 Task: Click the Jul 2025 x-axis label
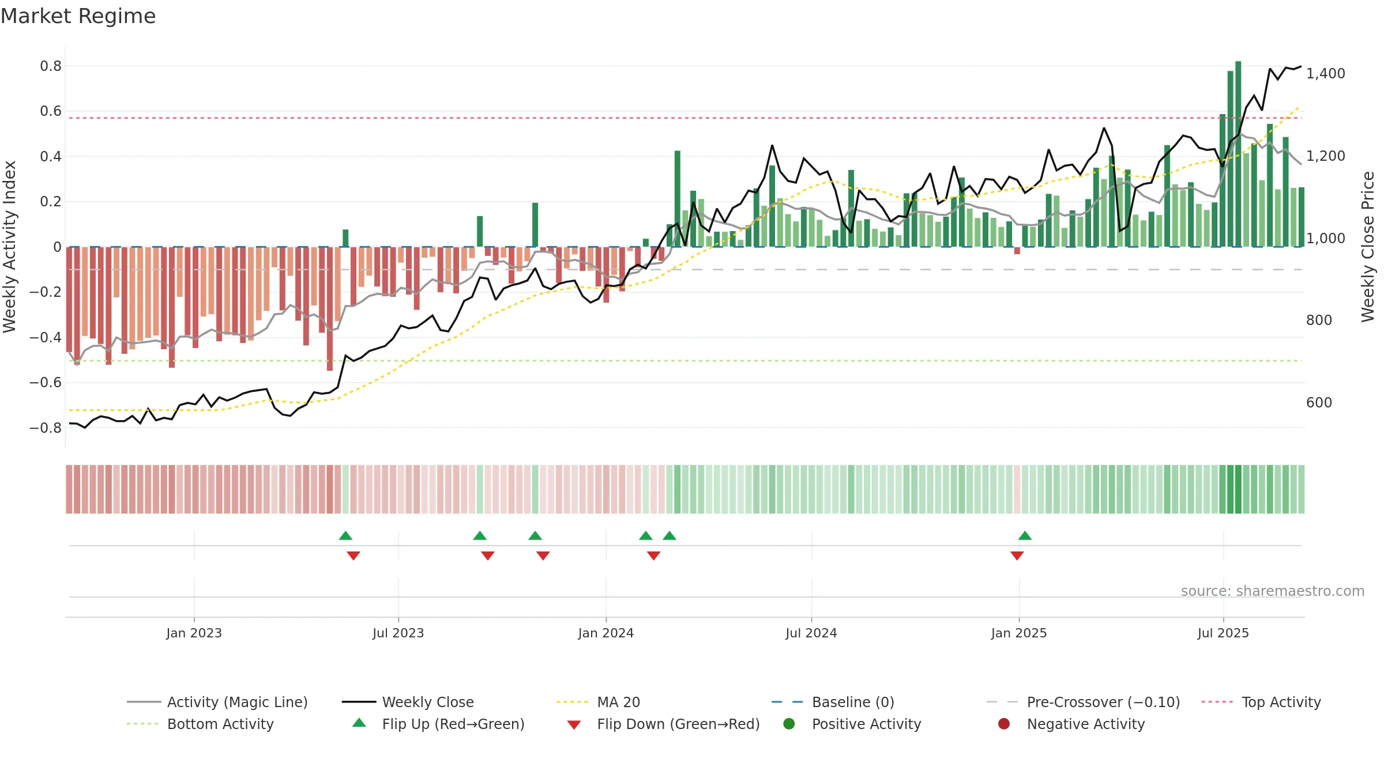(1223, 633)
